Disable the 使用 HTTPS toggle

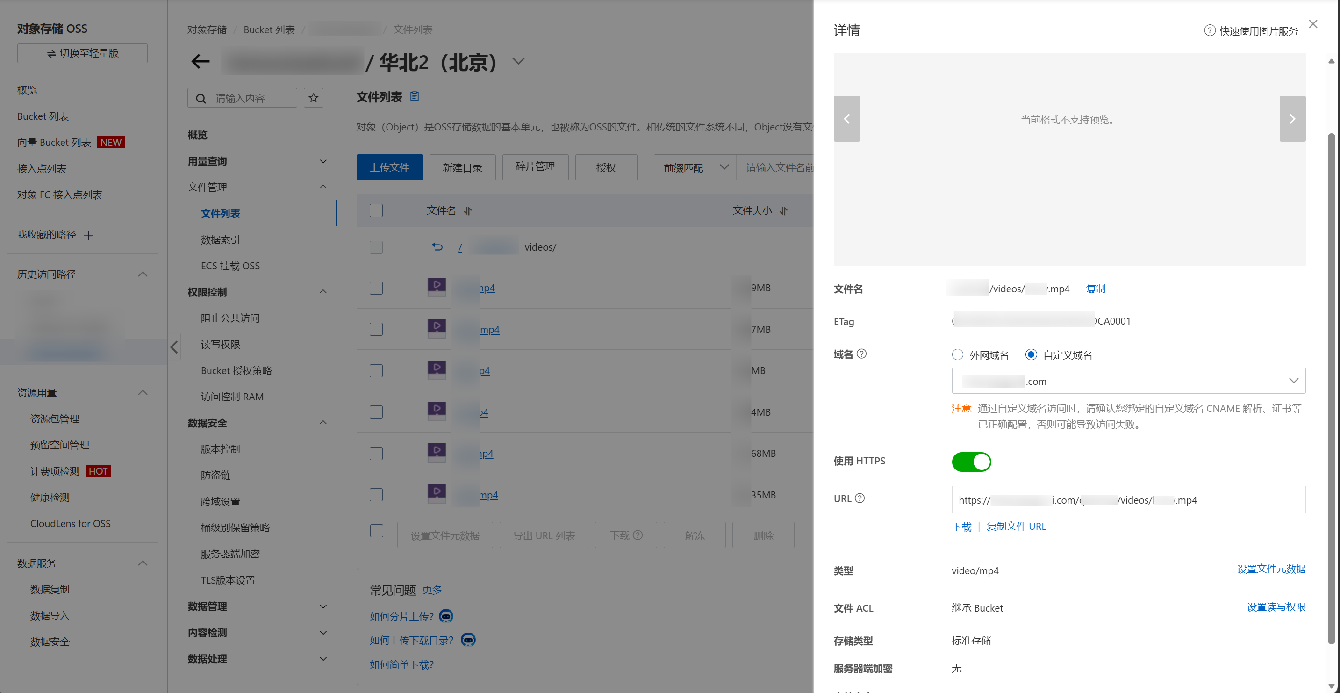click(x=971, y=462)
